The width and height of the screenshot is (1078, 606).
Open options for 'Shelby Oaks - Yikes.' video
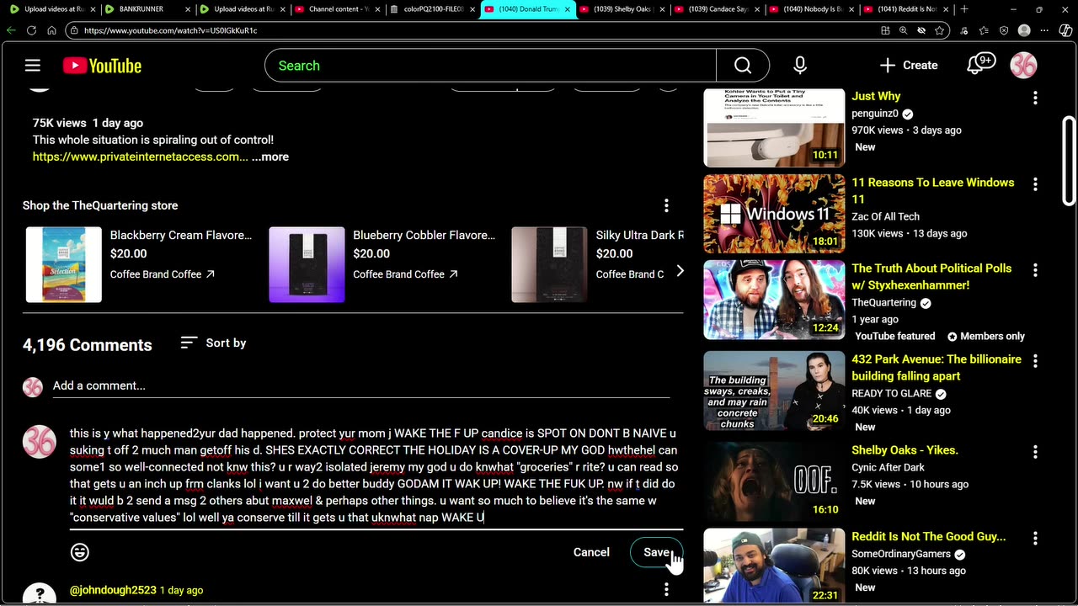coord(1035,452)
